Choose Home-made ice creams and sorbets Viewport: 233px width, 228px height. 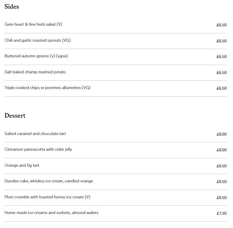pos(52,213)
